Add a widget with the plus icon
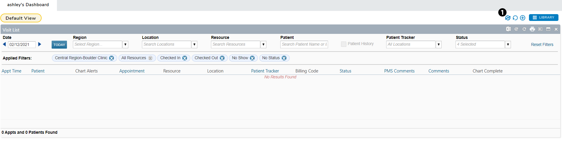Screen dimensions: 562x147 point(522,18)
